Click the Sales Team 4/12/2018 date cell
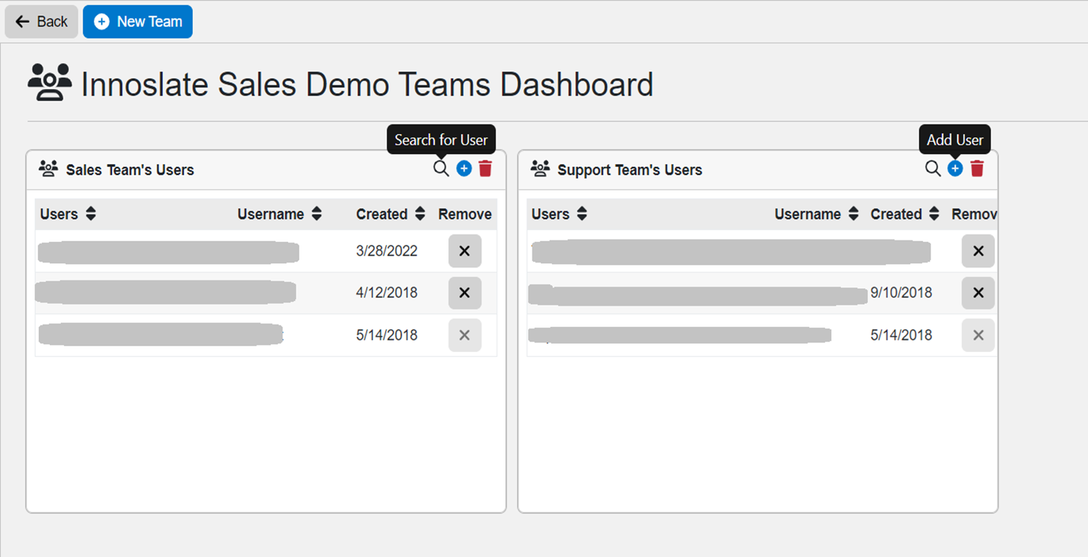Image resolution: width=1088 pixels, height=557 pixels. coord(386,293)
